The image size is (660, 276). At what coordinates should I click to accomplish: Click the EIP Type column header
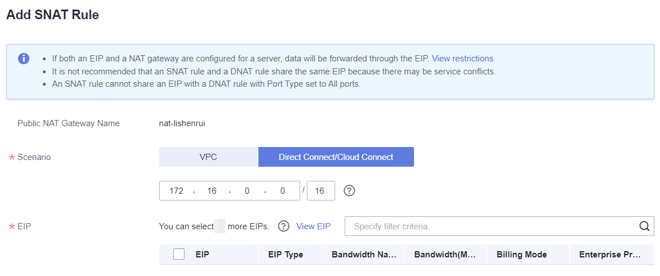tap(285, 255)
